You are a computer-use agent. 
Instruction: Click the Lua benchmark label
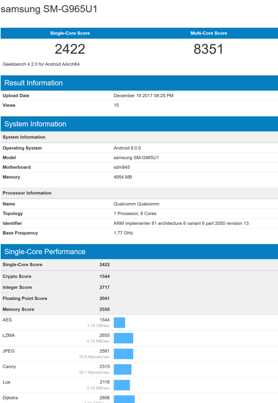pos(6,382)
